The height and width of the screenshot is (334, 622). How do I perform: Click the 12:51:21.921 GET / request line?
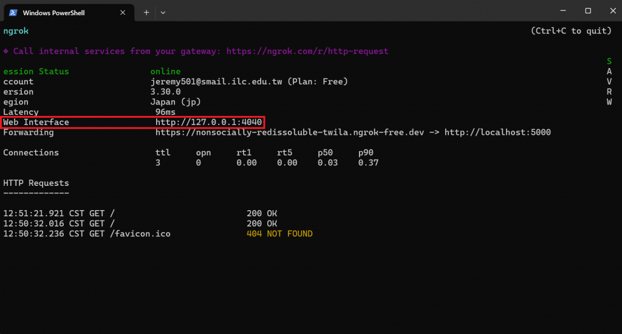(140, 213)
